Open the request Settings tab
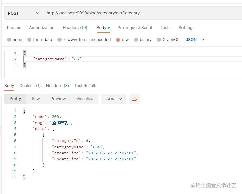Image resolution: width=242 pixels, height=194 pixels. click(x=187, y=28)
